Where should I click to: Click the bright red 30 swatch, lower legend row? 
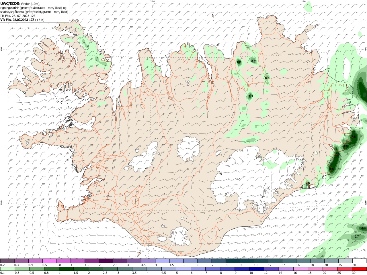[360, 269]
